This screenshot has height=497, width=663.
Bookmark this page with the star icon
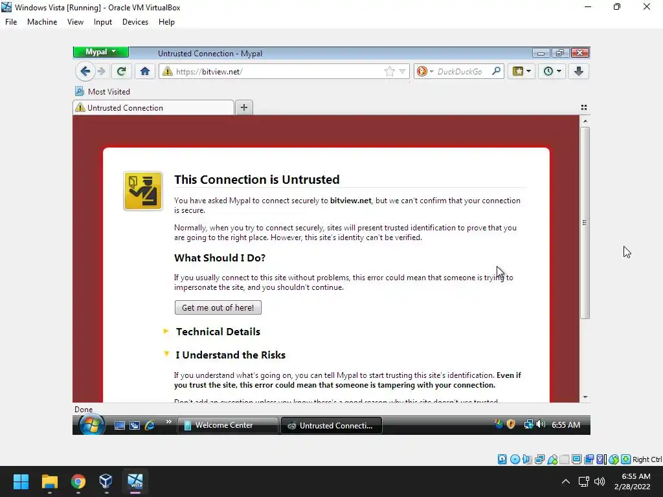click(x=389, y=71)
